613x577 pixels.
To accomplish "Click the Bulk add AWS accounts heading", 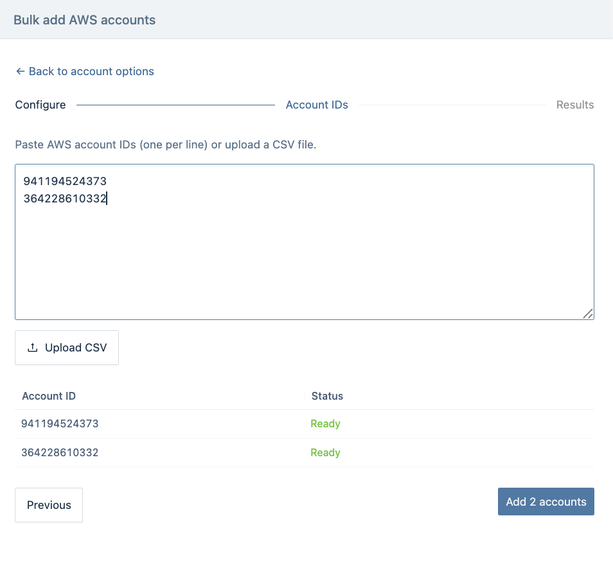I will tap(84, 20).
